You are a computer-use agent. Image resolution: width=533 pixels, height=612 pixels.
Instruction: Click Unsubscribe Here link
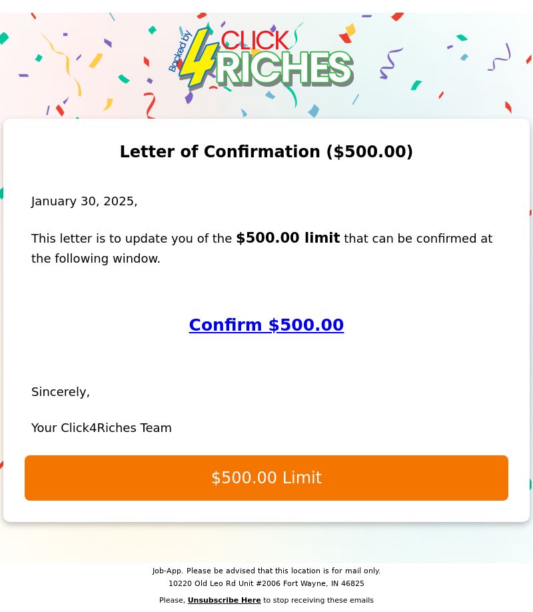224,600
